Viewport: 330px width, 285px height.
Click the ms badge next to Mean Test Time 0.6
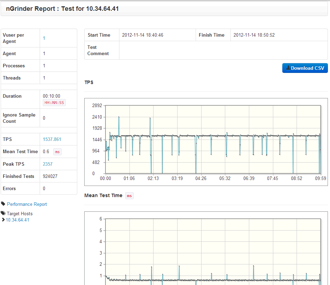pos(57,152)
